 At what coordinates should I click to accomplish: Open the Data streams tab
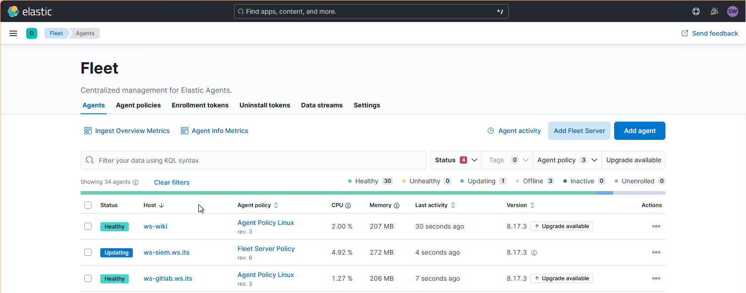[322, 105]
